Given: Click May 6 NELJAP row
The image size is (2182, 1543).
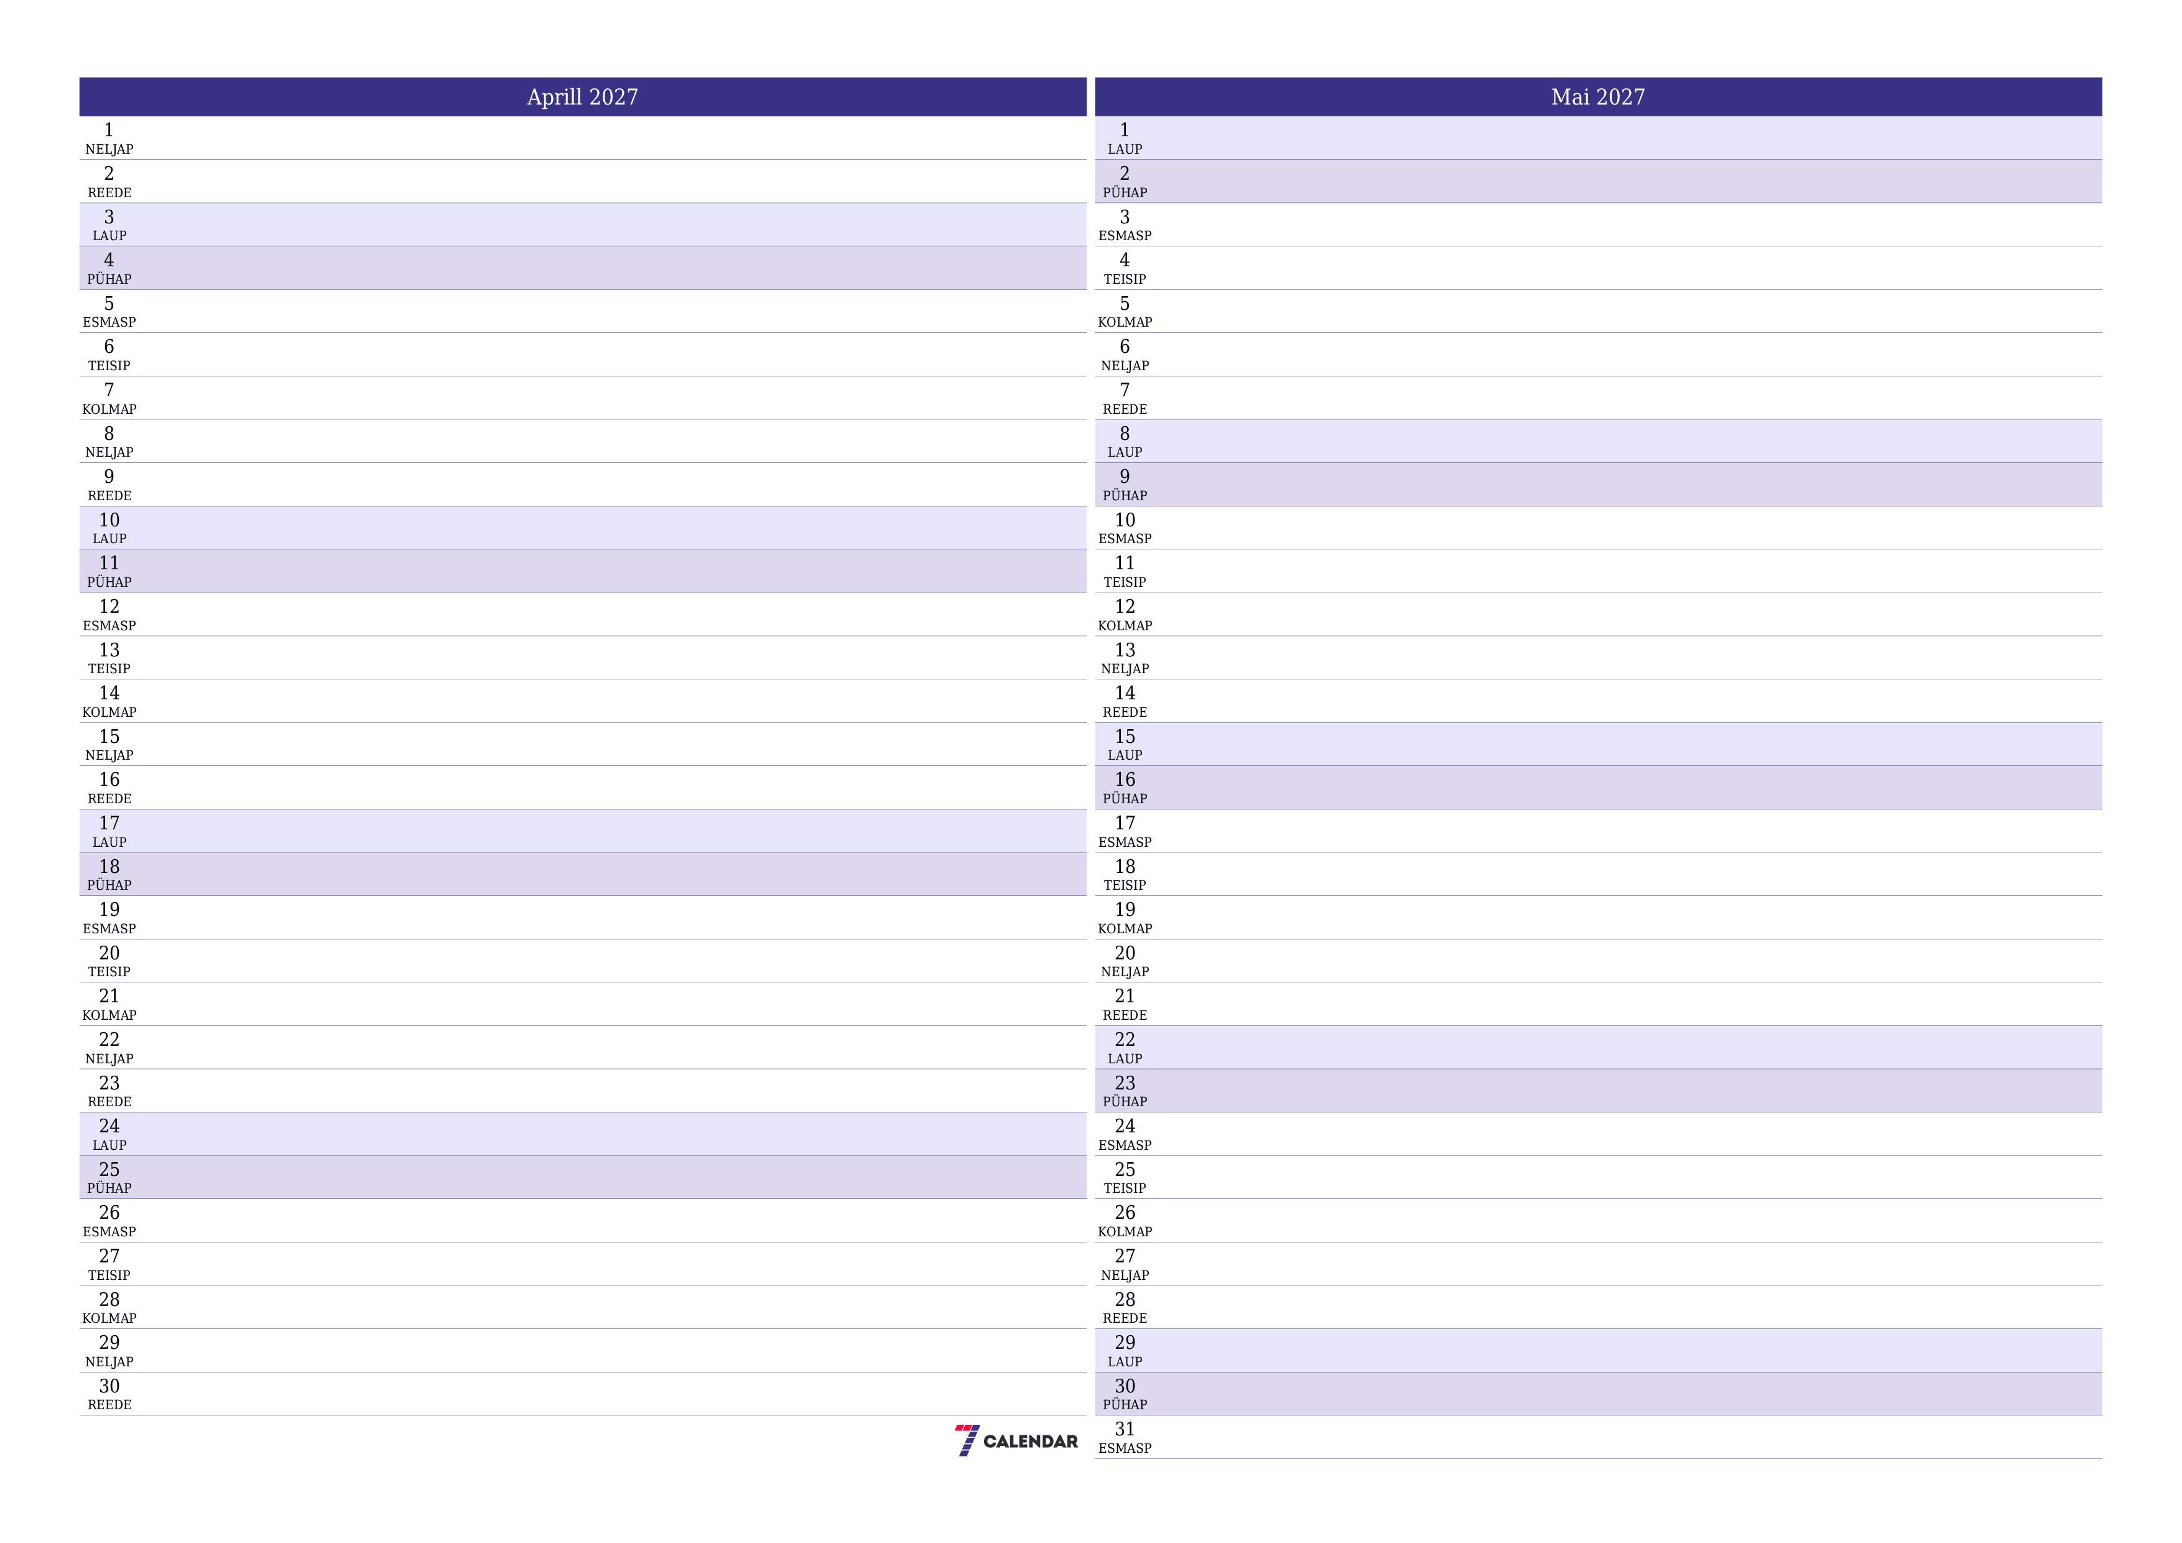Looking at the screenshot, I should click(1599, 355).
